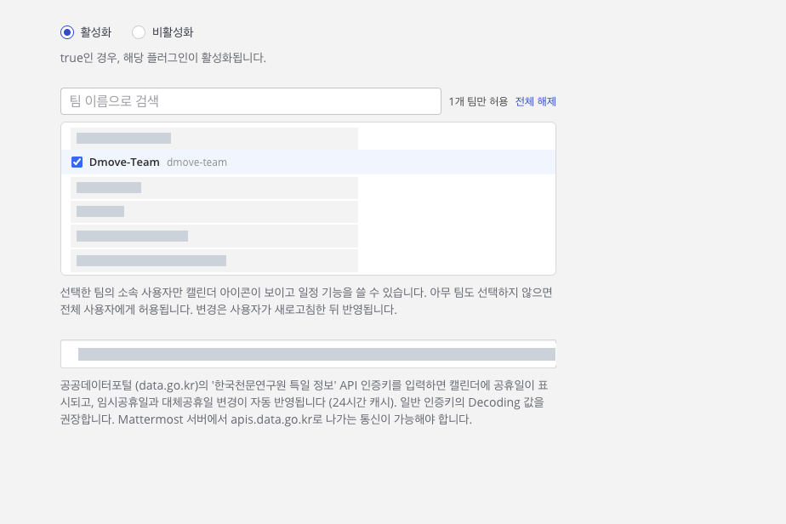786x524 pixels.
Task: Select the 비활성화 radio button
Action: [x=139, y=32]
